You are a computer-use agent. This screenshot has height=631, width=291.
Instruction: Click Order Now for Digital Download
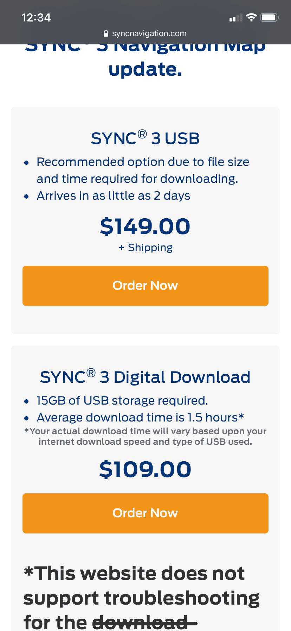click(x=145, y=513)
